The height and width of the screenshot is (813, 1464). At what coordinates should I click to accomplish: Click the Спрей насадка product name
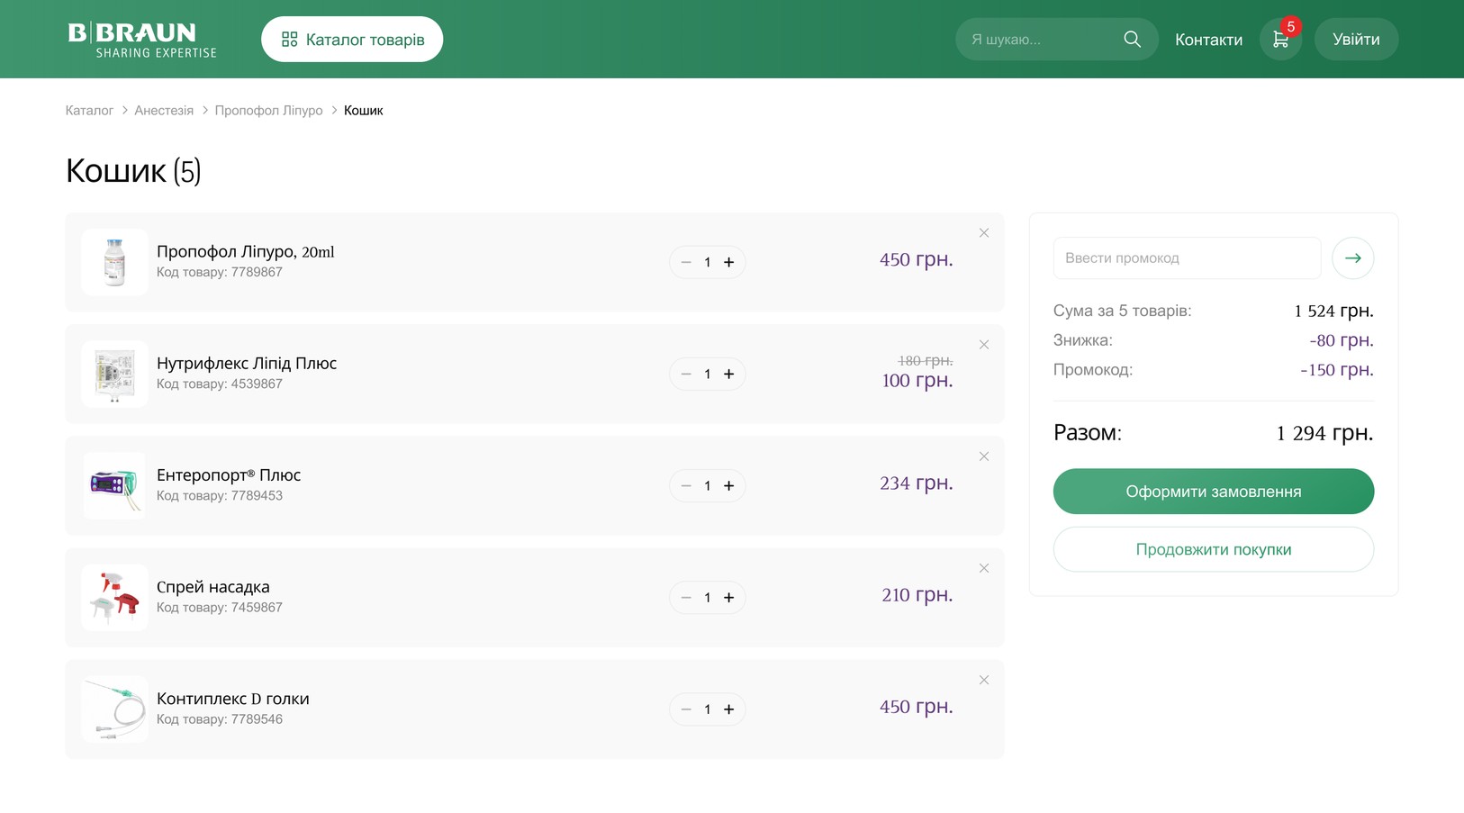(x=213, y=587)
